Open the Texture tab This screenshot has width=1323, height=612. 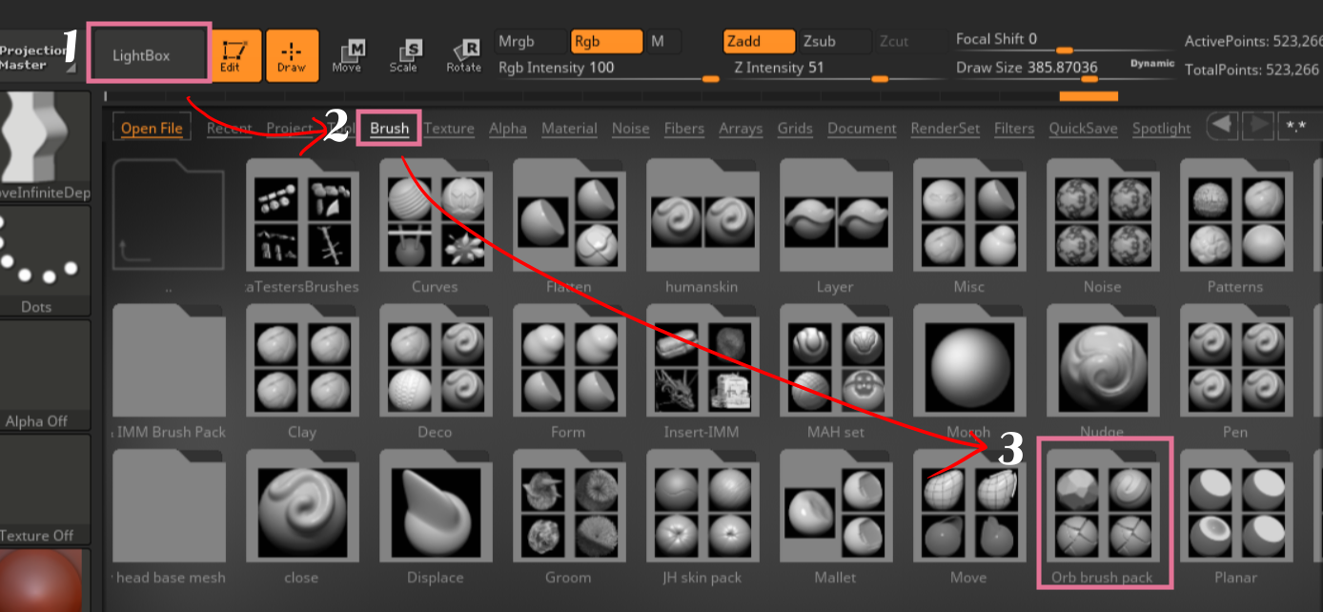click(x=449, y=128)
